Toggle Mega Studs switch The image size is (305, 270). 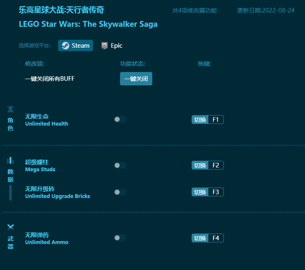[120, 165]
